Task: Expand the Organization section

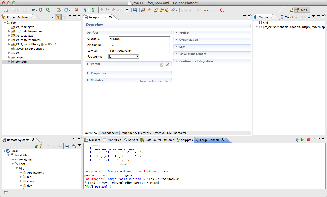Action: [176, 40]
